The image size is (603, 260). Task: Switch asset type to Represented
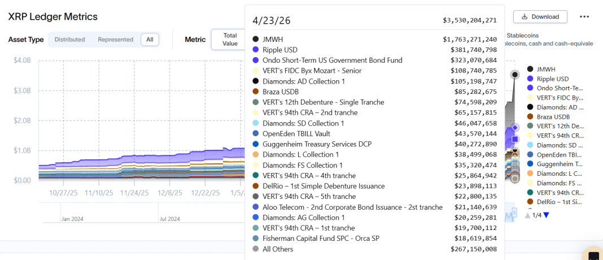[x=115, y=40]
